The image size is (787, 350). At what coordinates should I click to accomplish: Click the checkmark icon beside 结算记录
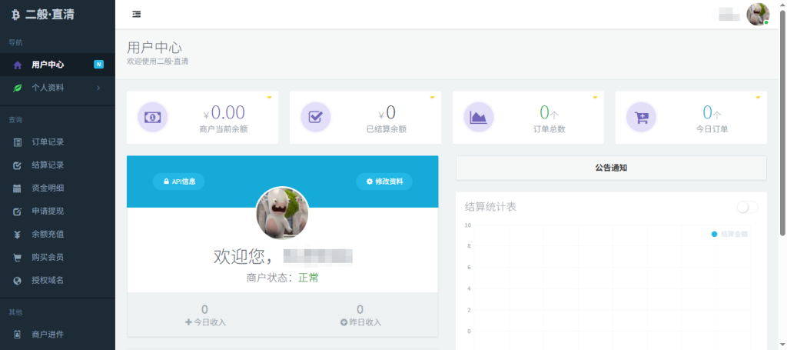tap(18, 165)
